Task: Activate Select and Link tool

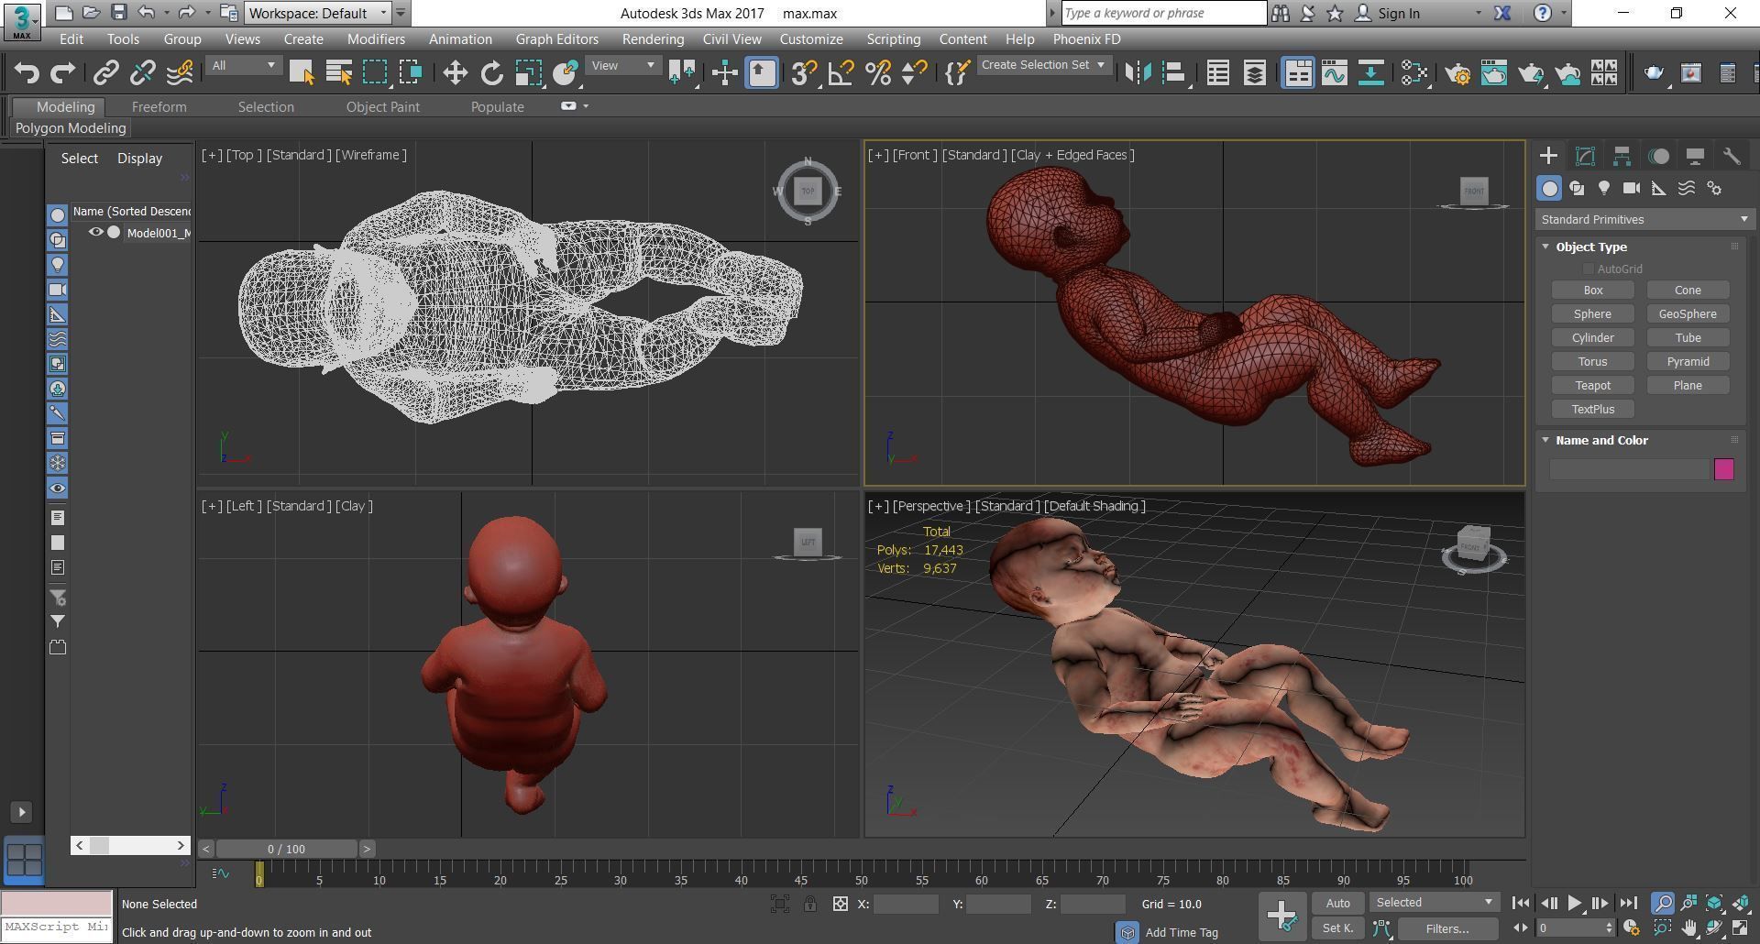Action: point(106,73)
